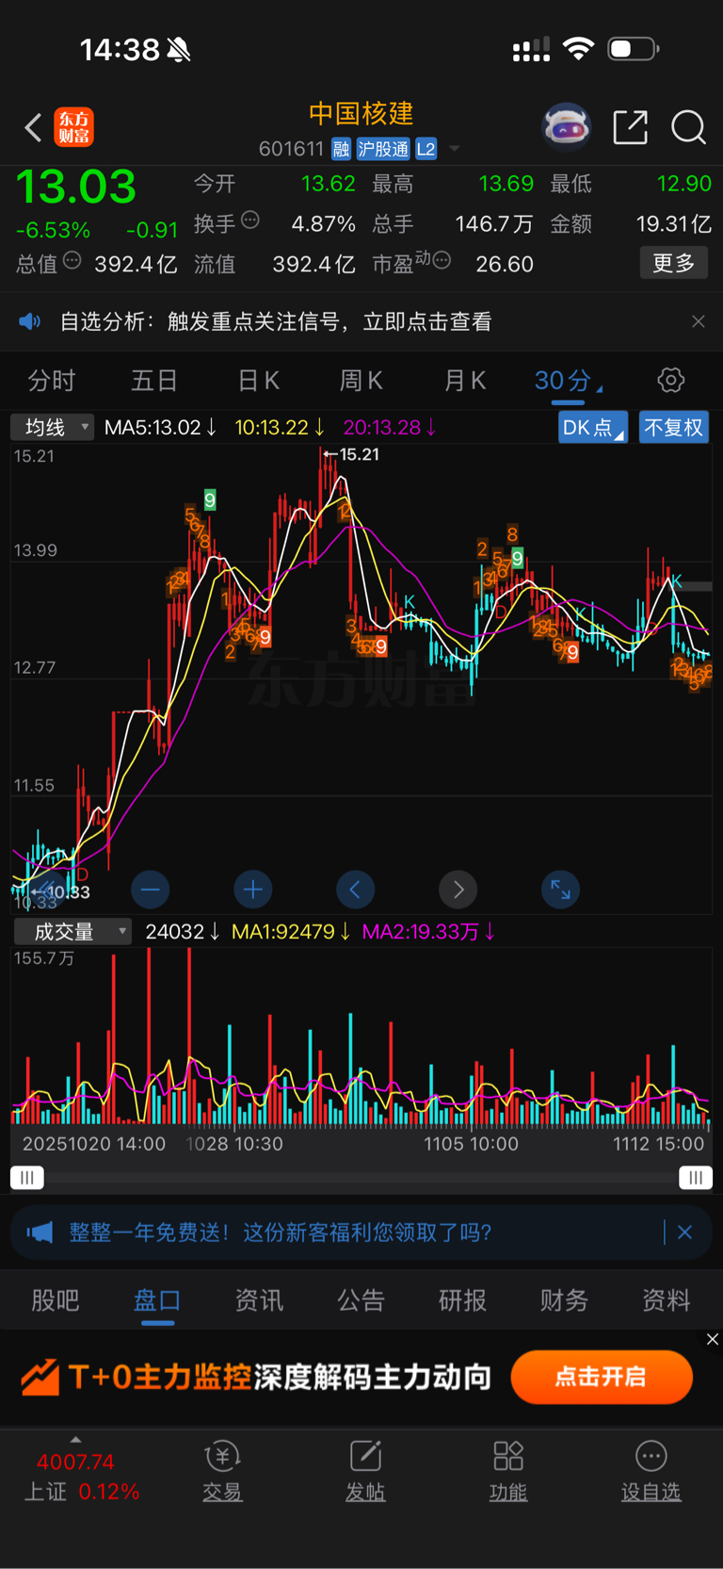Image resolution: width=723 pixels, height=1569 pixels.
Task: Tap the speaker announcement icon
Action: click(30, 322)
